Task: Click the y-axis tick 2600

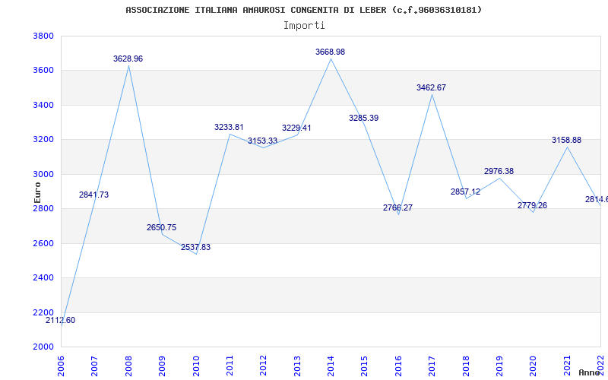Action: 42,243
